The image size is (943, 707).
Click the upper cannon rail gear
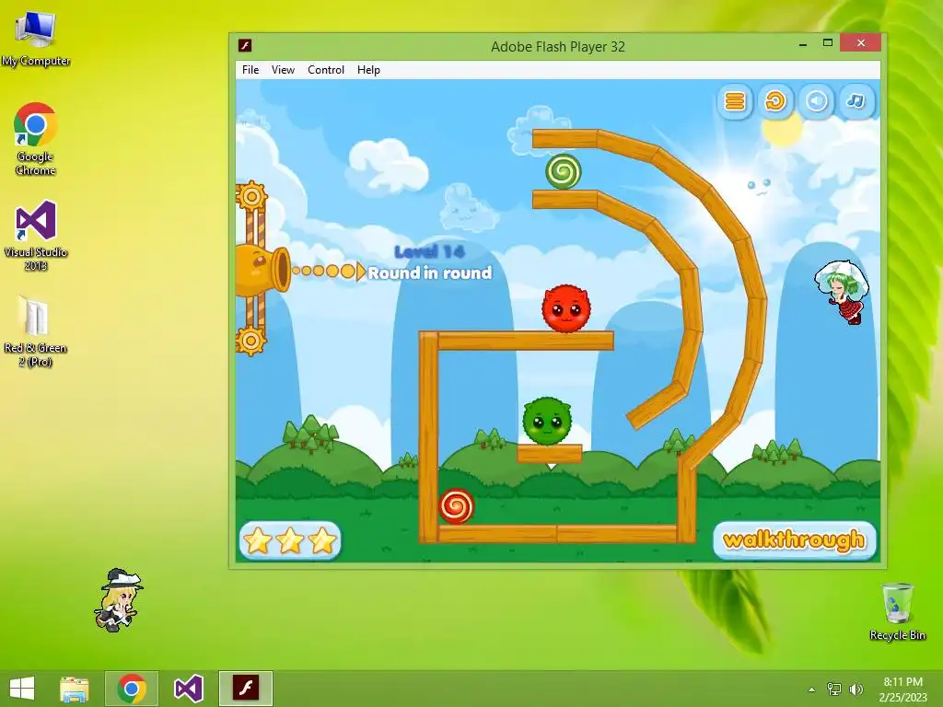pos(251,196)
